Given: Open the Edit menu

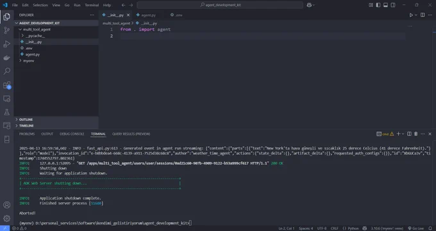Looking at the screenshot, I should pos(25,5).
